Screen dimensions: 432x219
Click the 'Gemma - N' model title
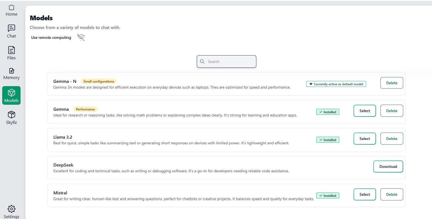[x=65, y=81]
